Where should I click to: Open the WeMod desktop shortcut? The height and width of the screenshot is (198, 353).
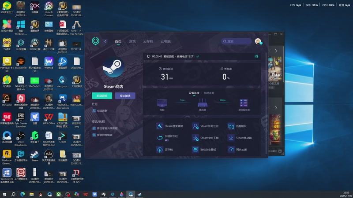coord(49,63)
